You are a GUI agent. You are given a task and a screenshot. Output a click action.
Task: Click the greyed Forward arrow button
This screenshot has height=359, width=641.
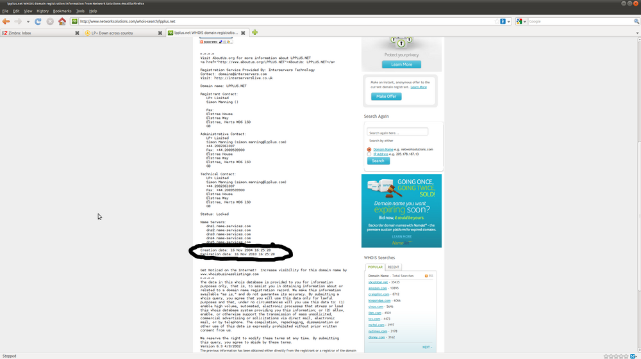17,21
